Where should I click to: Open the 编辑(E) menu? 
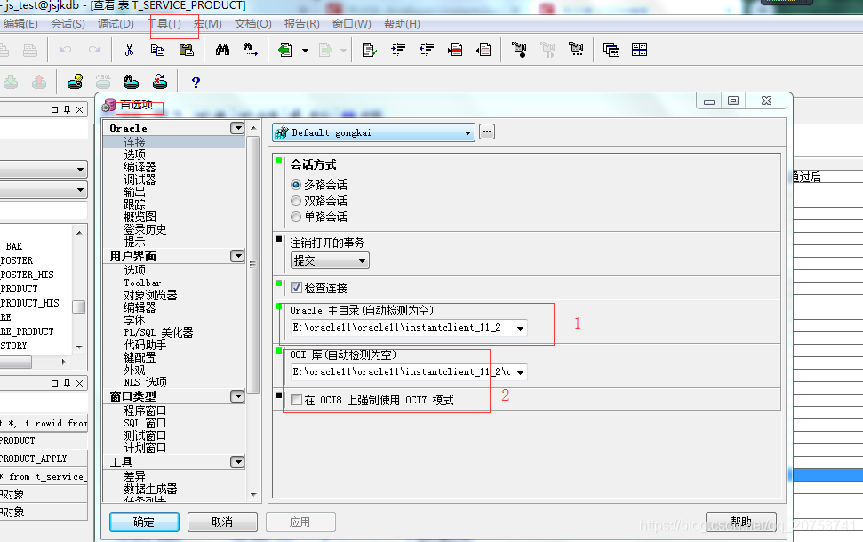pos(20,24)
